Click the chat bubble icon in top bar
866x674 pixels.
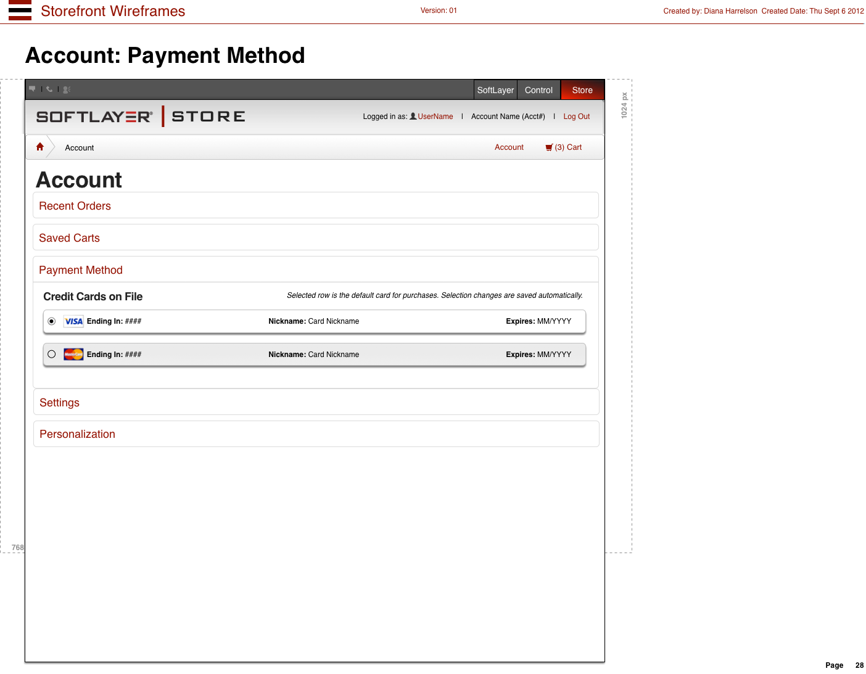click(32, 89)
